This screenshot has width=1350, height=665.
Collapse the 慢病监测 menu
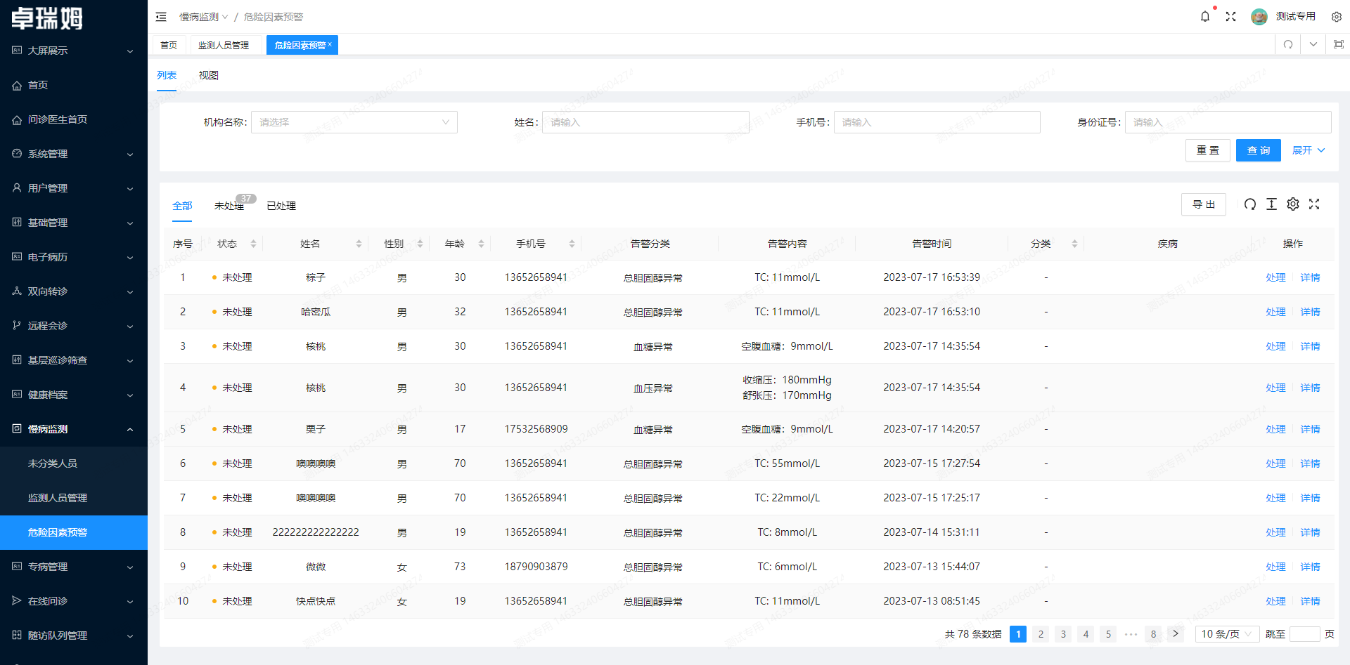pos(74,429)
